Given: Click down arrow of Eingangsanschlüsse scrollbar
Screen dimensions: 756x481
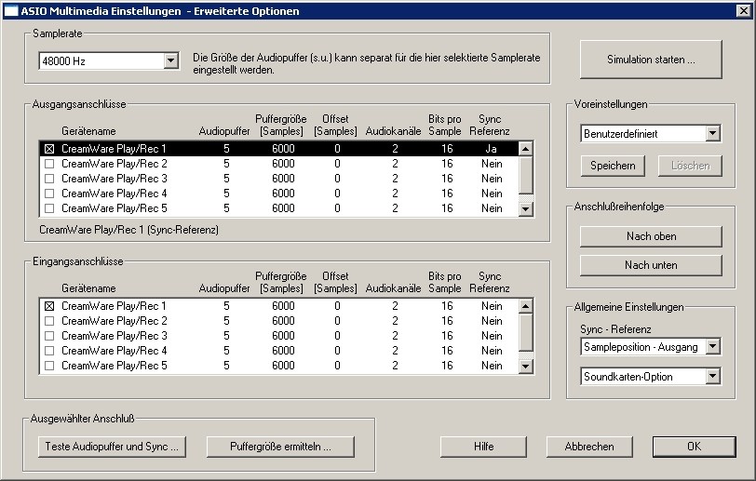Looking at the screenshot, I should [525, 367].
